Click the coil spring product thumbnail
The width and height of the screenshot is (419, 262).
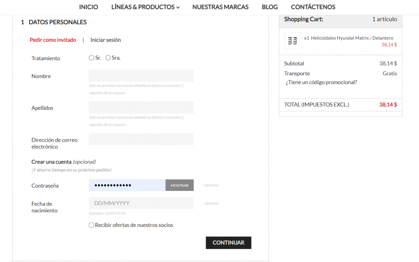point(292,41)
